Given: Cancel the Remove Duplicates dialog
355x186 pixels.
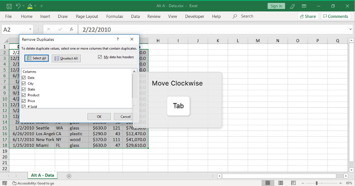Looking at the screenshot, I should tap(125, 117).
